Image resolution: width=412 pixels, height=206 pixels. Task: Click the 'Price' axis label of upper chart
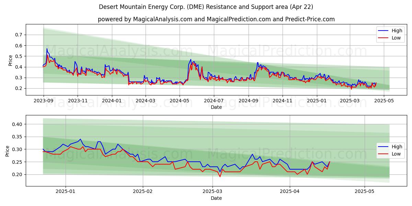10,60
